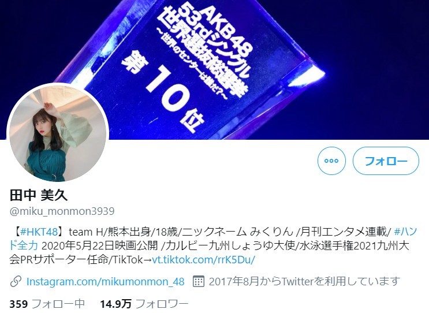The image size is (429, 313).
Task: Click the @miku_monmon3939 username handle
Action: click(x=62, y=211)
